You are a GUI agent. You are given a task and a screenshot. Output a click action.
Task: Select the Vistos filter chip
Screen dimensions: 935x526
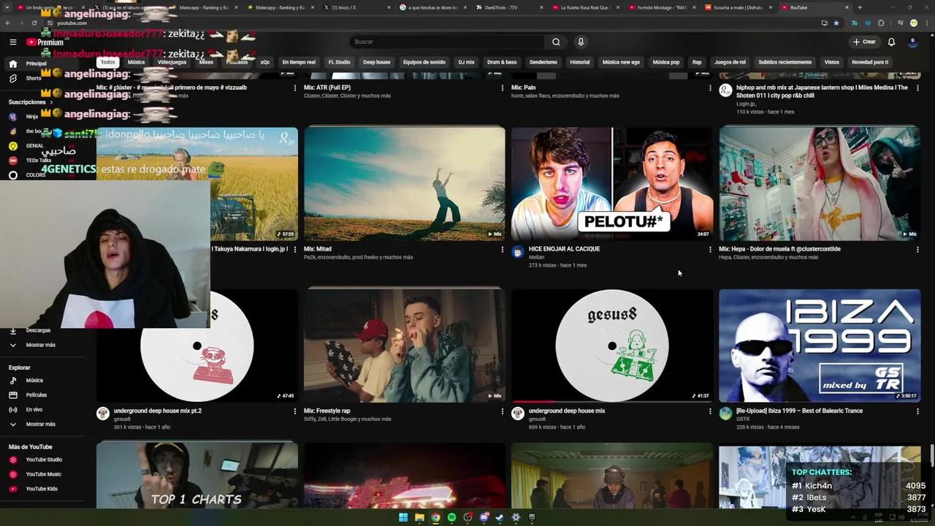coord(832,62)
